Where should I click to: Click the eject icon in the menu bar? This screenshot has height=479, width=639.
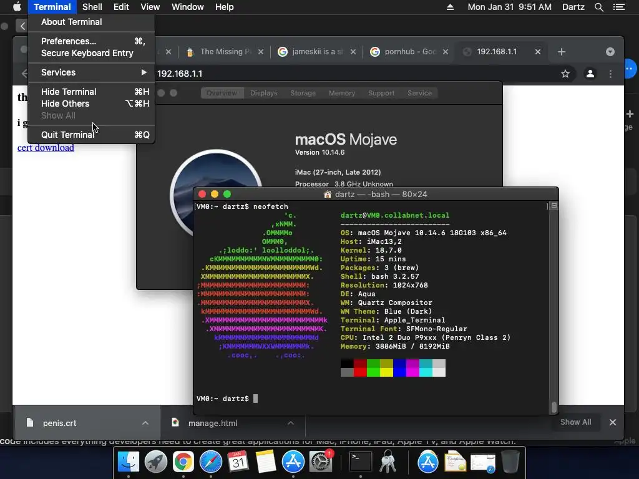click(450, 7)
